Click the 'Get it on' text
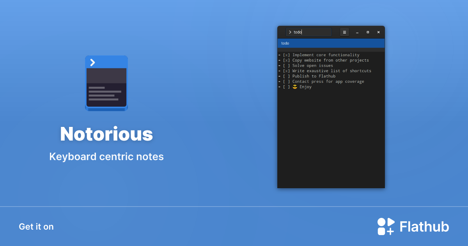This screenshot has width=468, height=246. point(36,226)
